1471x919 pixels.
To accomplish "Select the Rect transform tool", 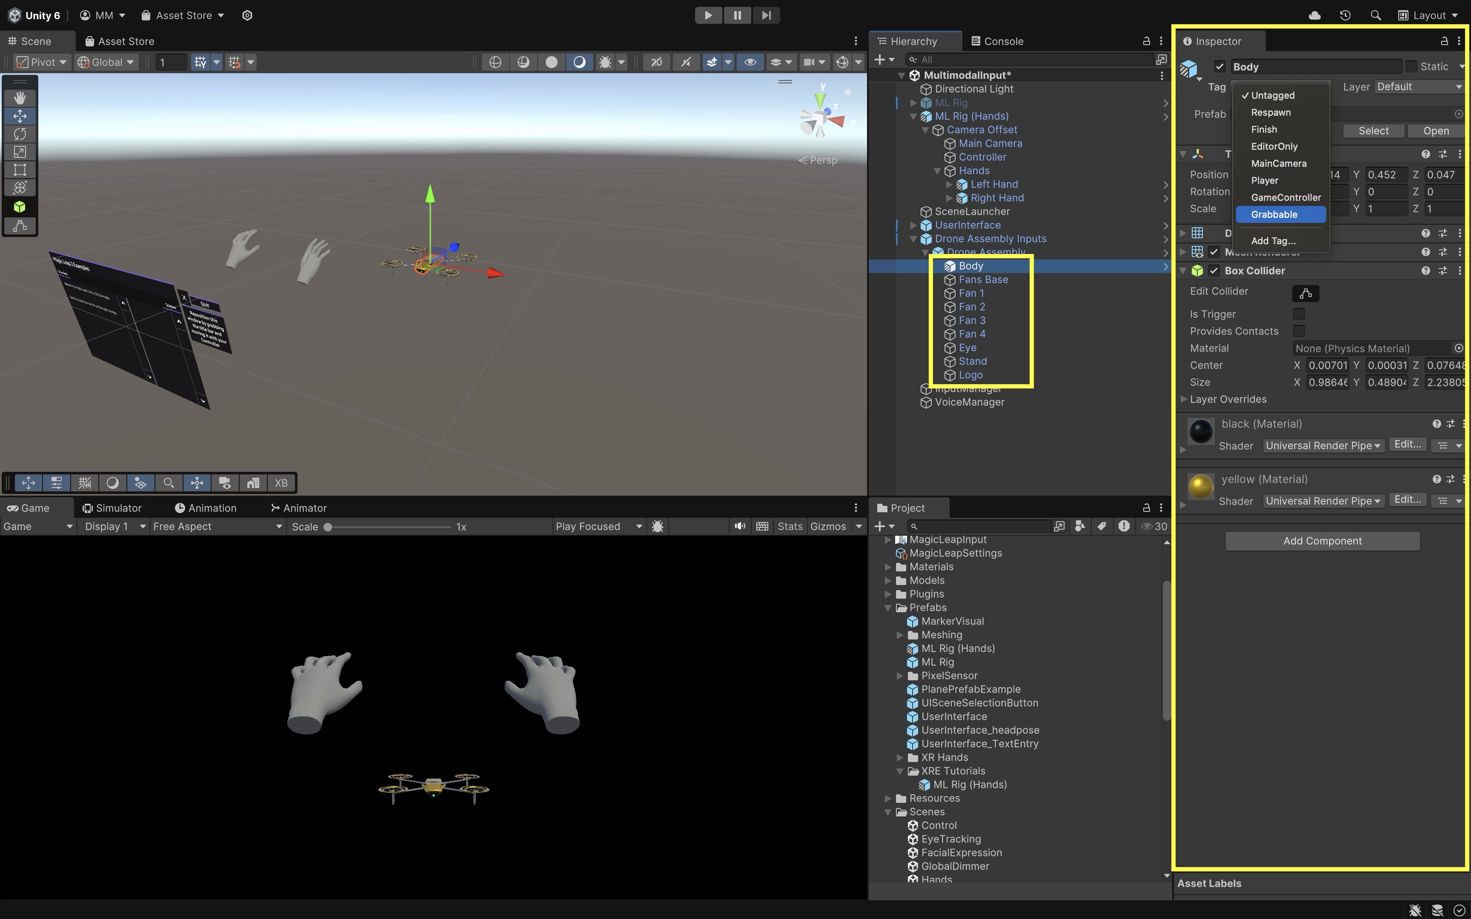I will 20,170.
